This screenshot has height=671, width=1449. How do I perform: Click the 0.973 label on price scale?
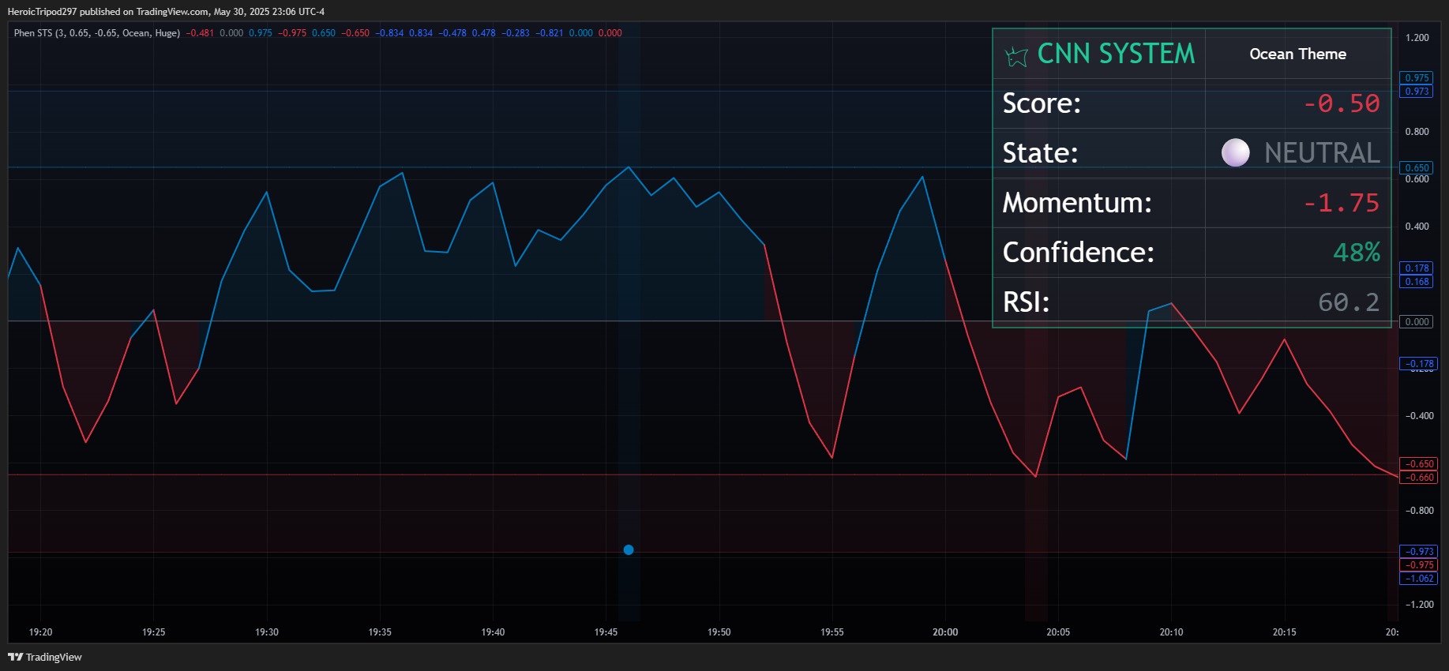pos(1417,92)
